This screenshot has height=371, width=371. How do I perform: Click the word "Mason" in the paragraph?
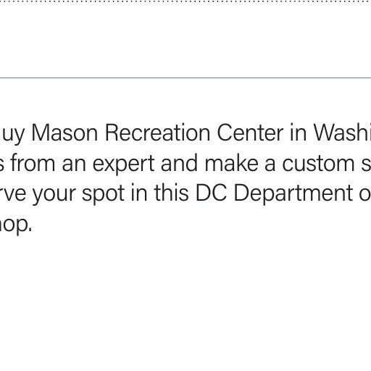click(64, 133)
